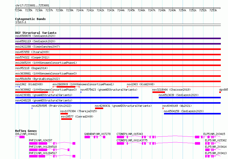Open the nsv6513639 Sedlazeck2020 variant

click(190, 98)
